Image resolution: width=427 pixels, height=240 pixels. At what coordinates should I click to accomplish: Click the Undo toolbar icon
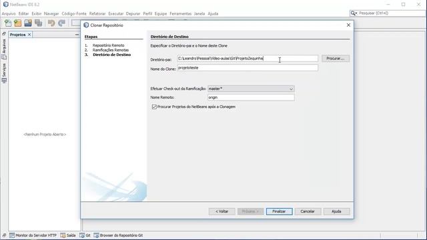pyautogui.click(x=51, y=23)
